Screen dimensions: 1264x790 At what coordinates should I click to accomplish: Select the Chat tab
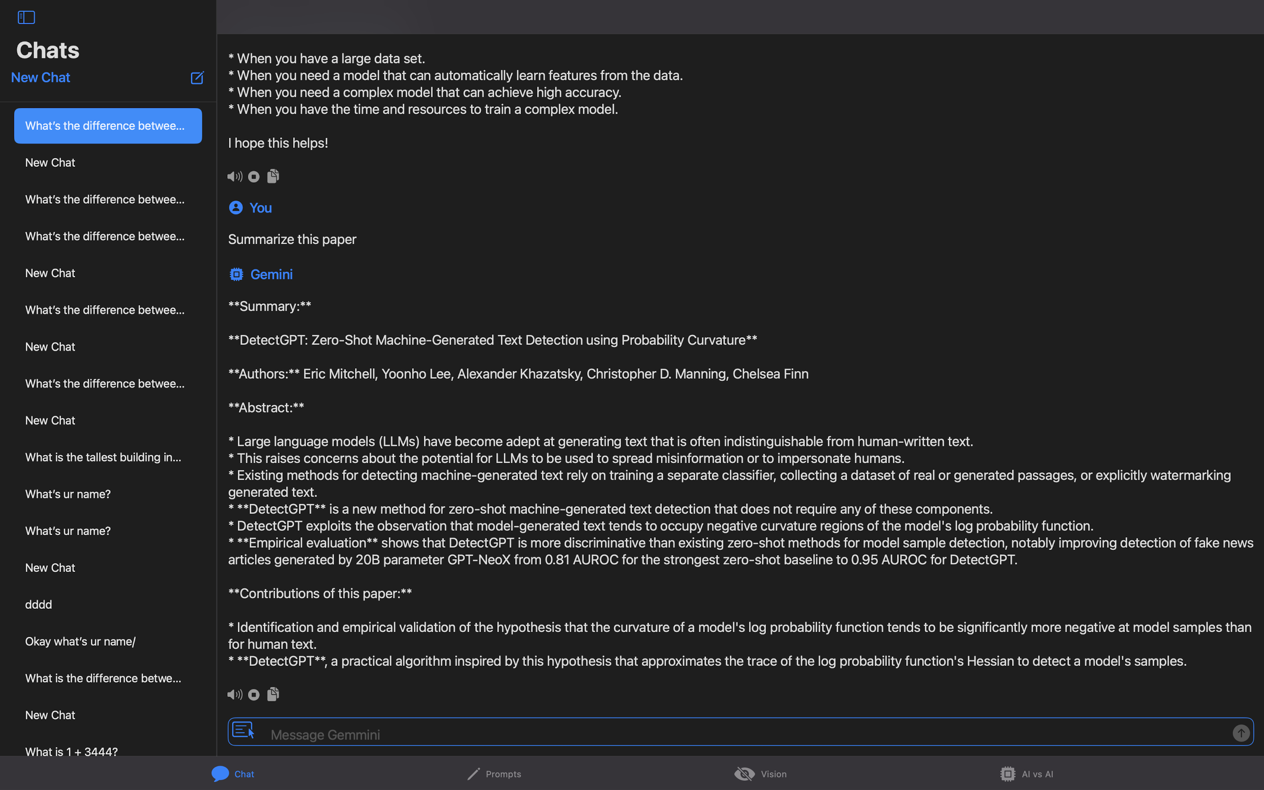pos(233,774)
